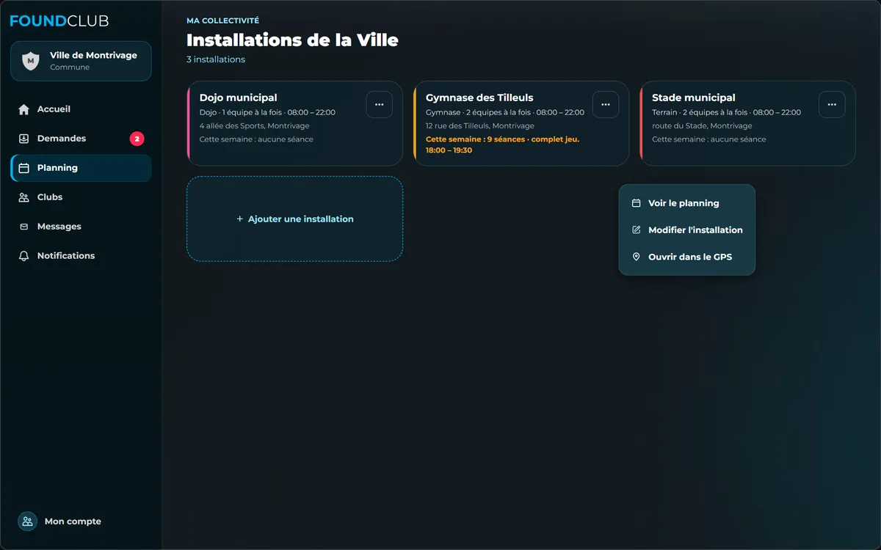Screen dimensions: 881x550
Task: Click Terrain · 2 équipes à la fois details line
Action: click(727, 113)
